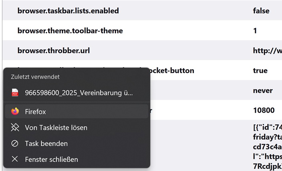Click the false value of browser.taskbar.lists.enabled
The height and width of the screenshot is (171, 282).
point(261,11)
